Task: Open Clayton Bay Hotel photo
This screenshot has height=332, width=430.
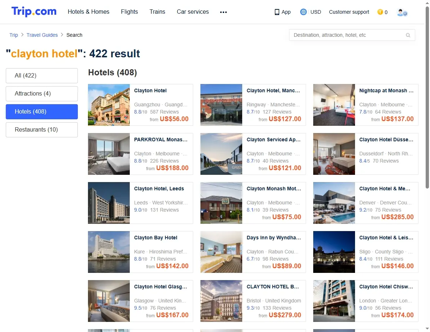Action: (x=109, y=252)
